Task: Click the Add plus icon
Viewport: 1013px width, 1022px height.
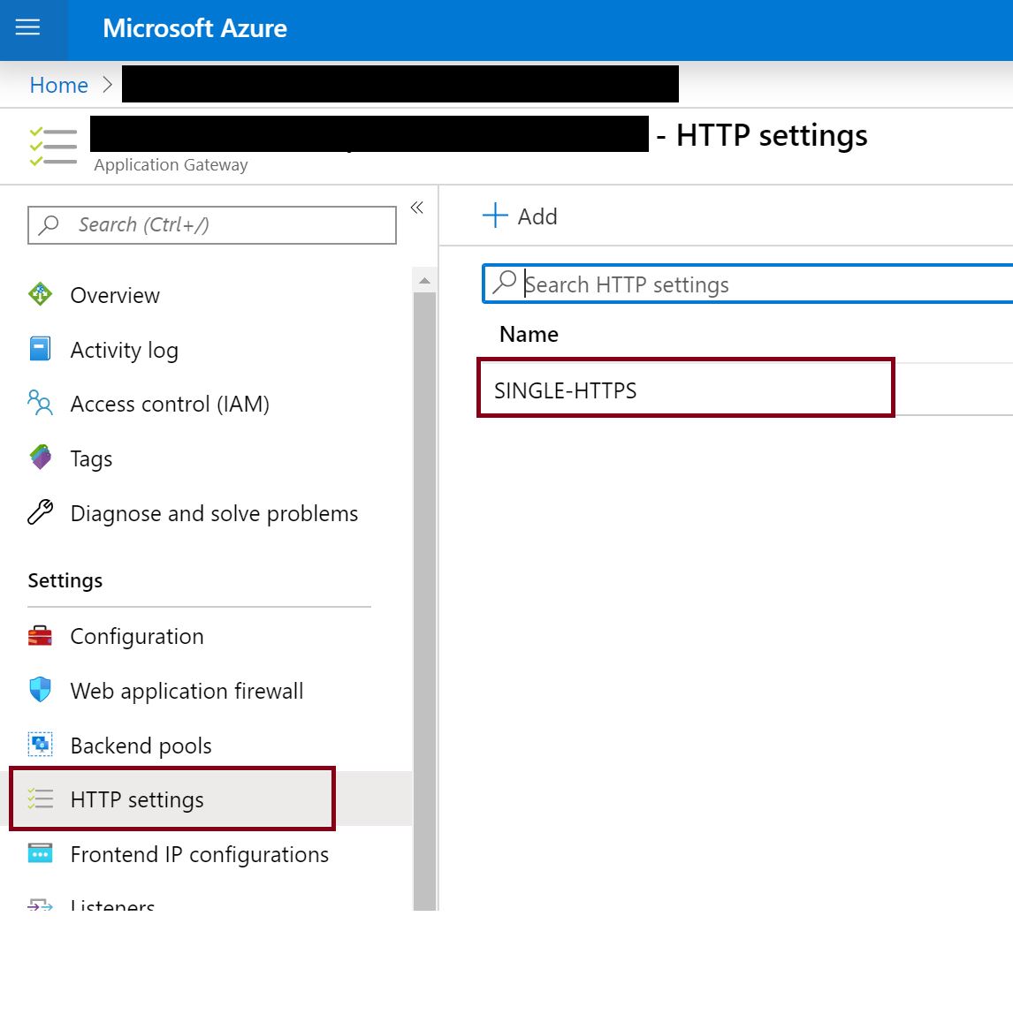Action: (x=495, y=216)
